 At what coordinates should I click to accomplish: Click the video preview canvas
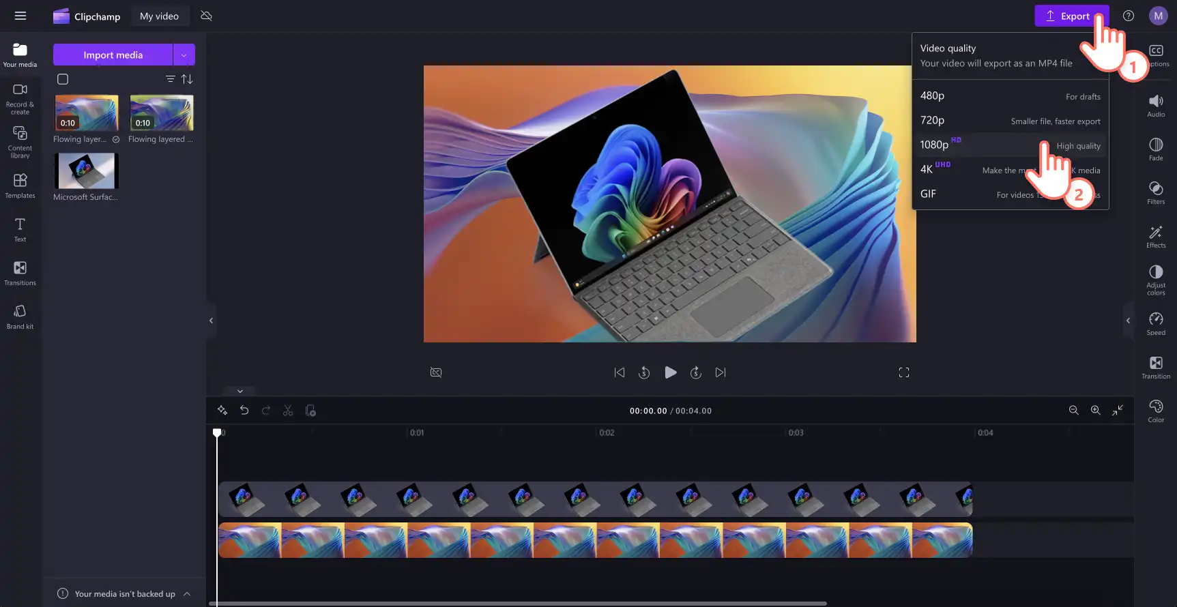coord(669,204)
